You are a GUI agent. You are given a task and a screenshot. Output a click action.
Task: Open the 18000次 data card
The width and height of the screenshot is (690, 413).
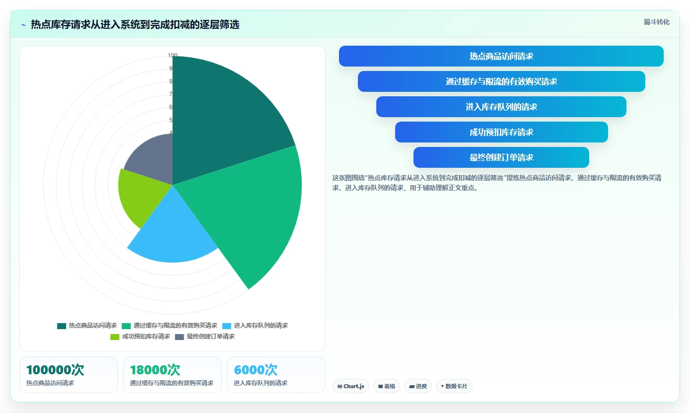click(172, 375)
